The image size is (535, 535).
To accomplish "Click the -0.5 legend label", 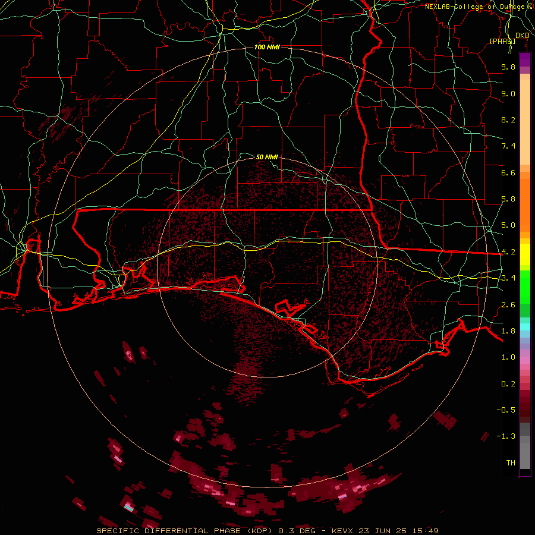I will [506, 410].
